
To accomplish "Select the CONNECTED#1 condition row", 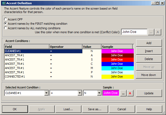I will [x=26, y=76].
